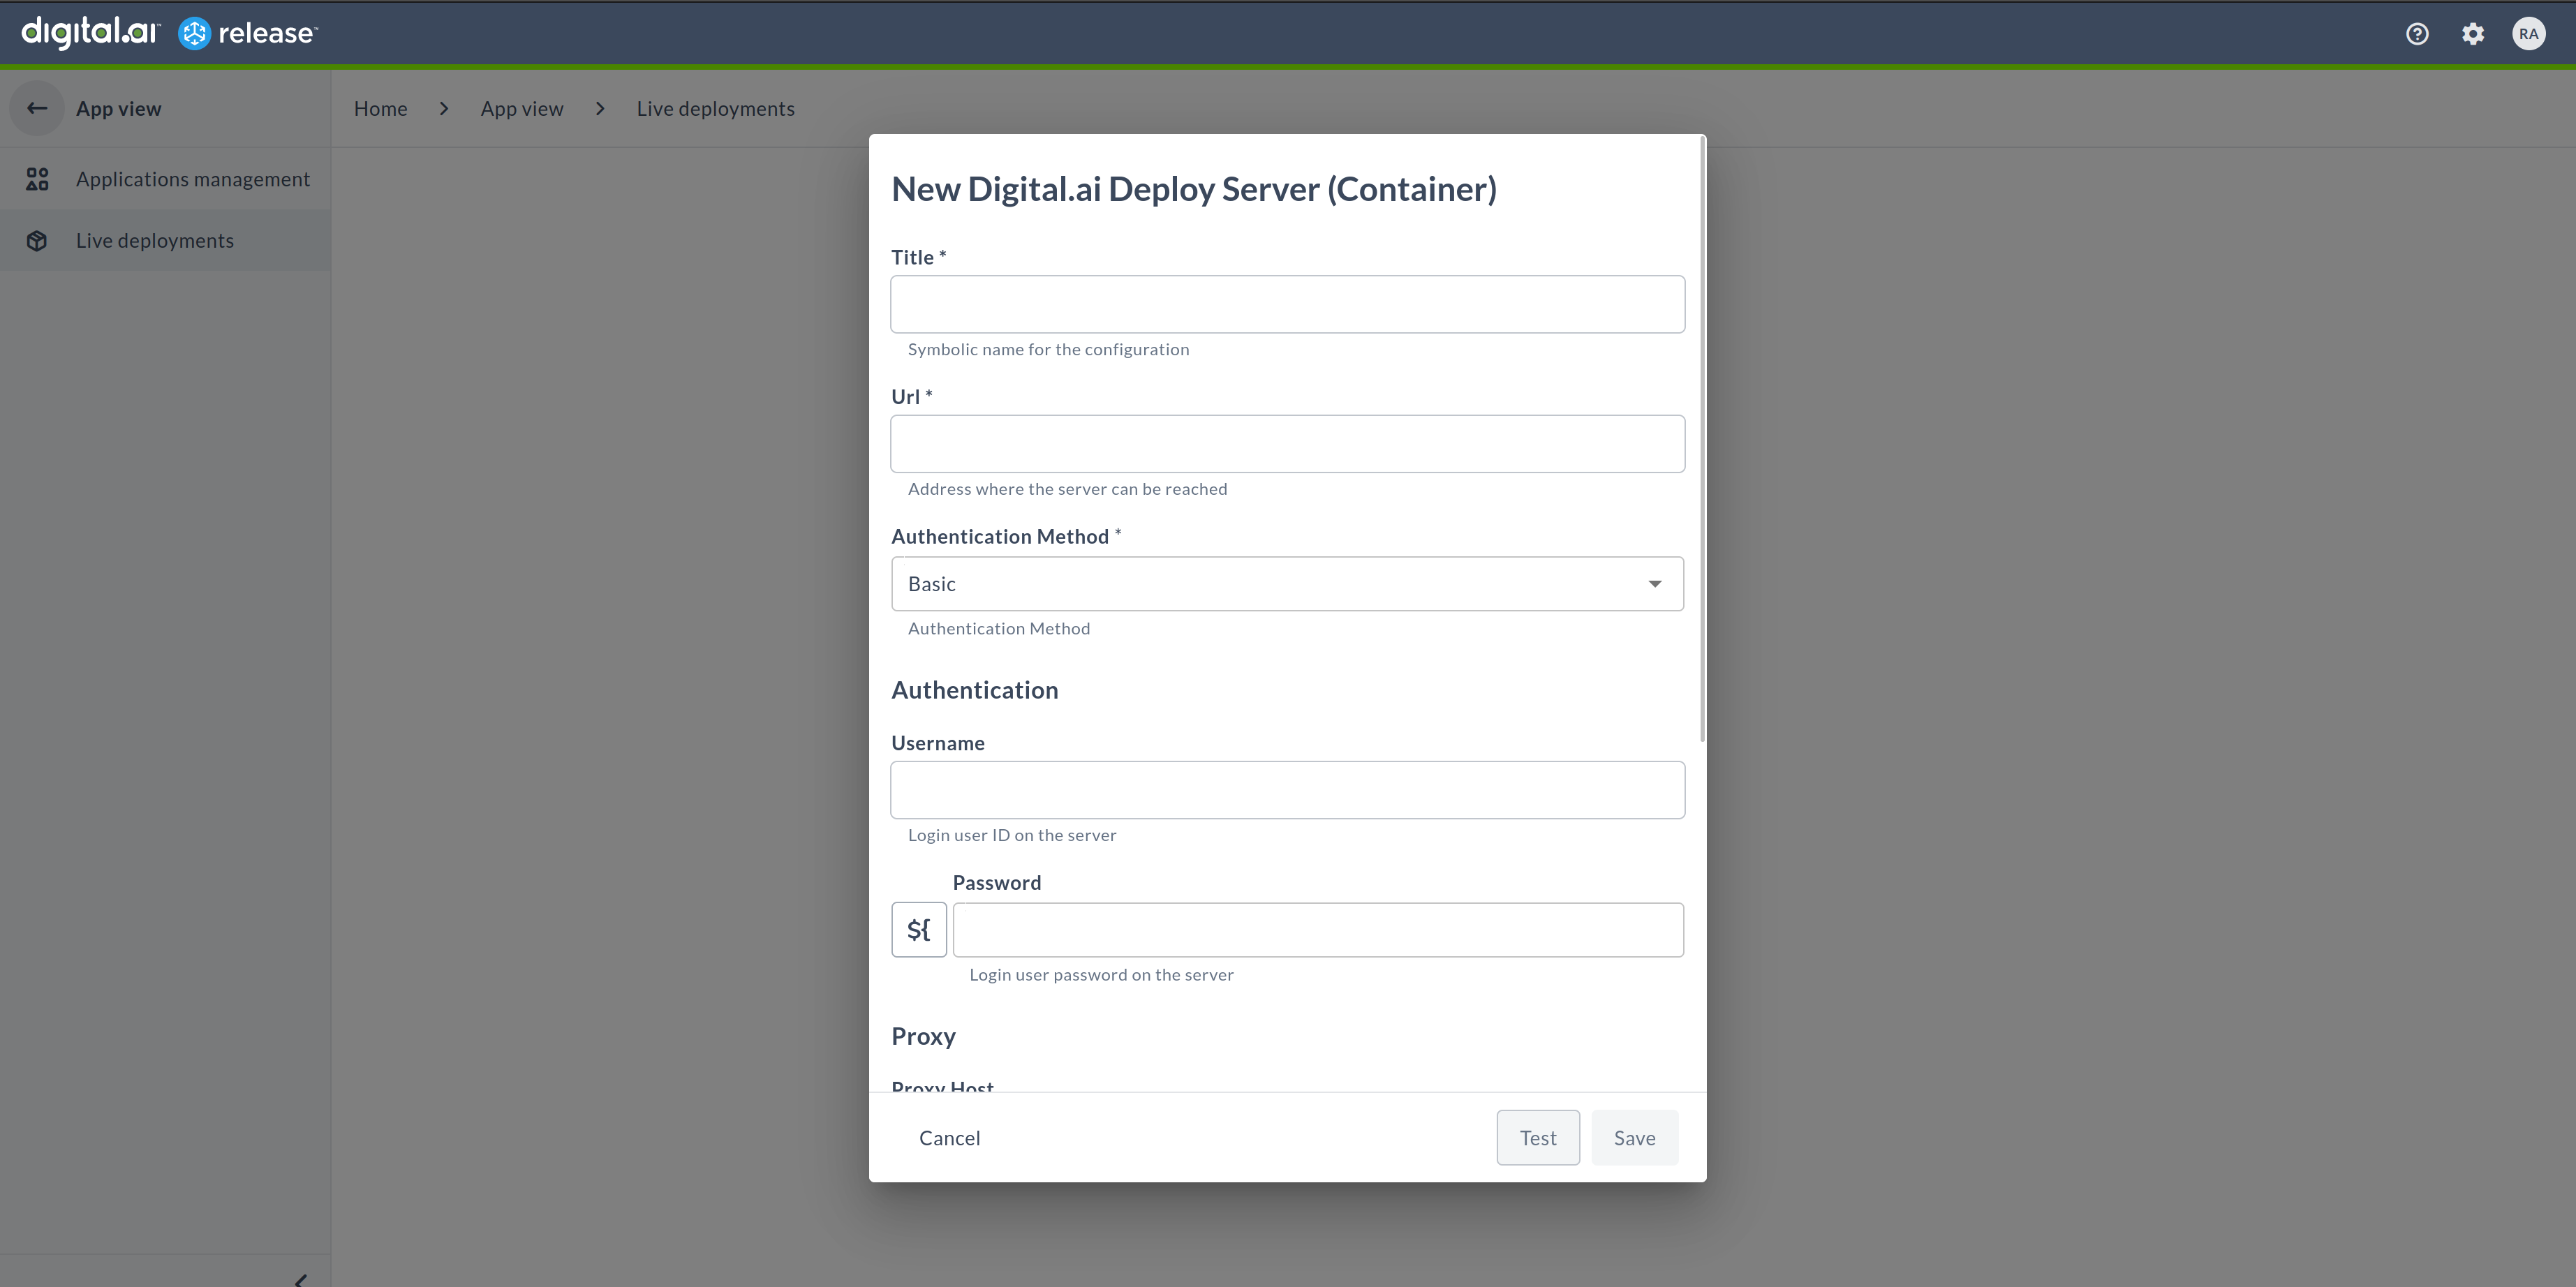Screen dimensions: 2576x1287
Task: Focus the Url input field
Action: (x=1287, y=444)
